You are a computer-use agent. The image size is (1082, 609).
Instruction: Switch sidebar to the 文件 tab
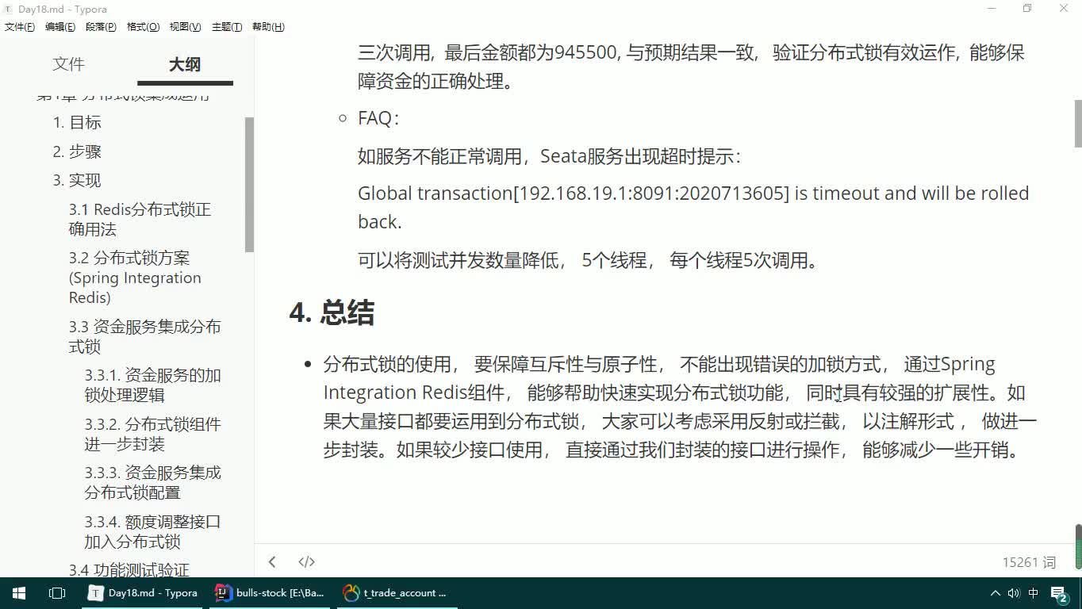[68, 64]
